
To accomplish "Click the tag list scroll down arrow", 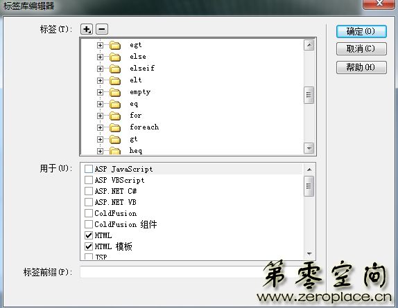I will (309, 148).
